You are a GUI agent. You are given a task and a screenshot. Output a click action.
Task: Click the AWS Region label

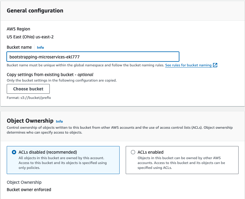click(x=18, y=29)
